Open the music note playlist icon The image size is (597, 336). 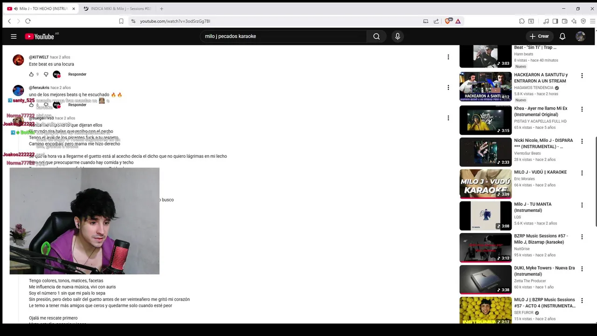click(x=546, y=21)
